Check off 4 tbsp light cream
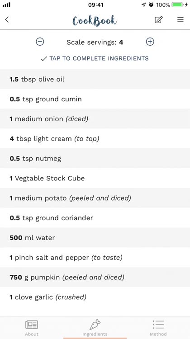The width and height of the screenshot is (190, 339). tap(95, 139)
